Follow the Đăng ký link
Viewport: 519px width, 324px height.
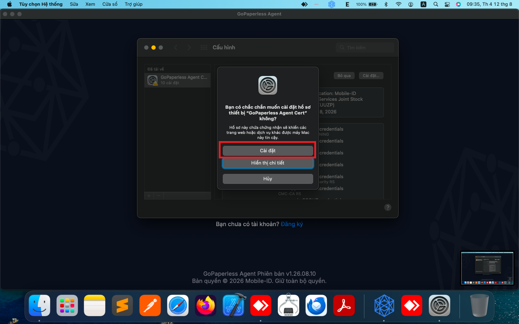pyautogui.click(x=292, y=224)
